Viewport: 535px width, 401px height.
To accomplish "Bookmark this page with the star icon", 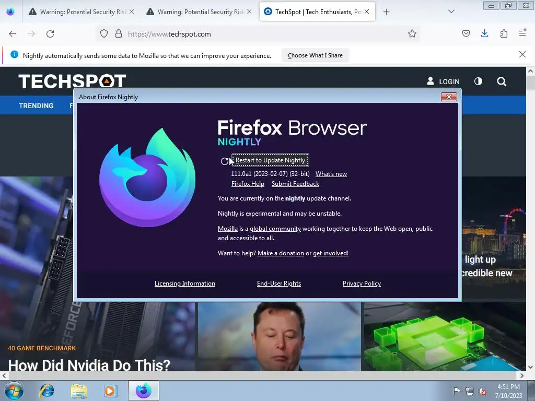I will (x=412, y=34).
